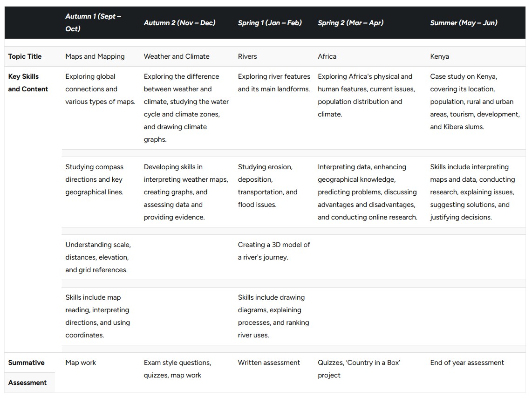532x398 pixels.
Task: Select the Spring 2 (Mar – Apr) header
Action: pos(350,23)
